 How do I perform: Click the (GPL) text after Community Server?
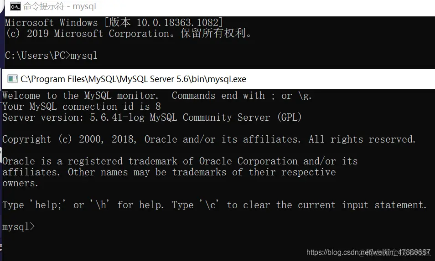click(x=290, y=118)
